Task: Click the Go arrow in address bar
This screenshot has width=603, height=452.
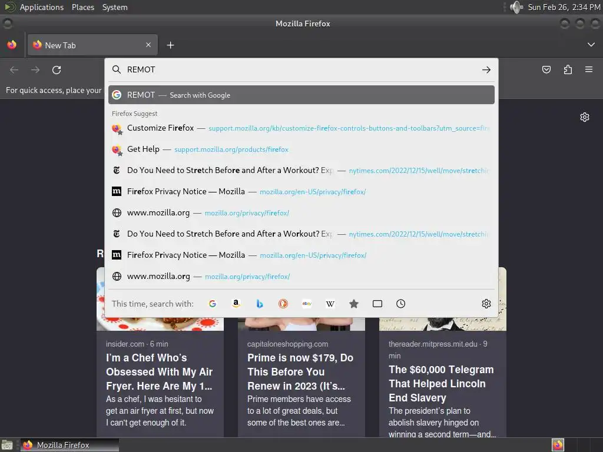Action: (486, 70)
